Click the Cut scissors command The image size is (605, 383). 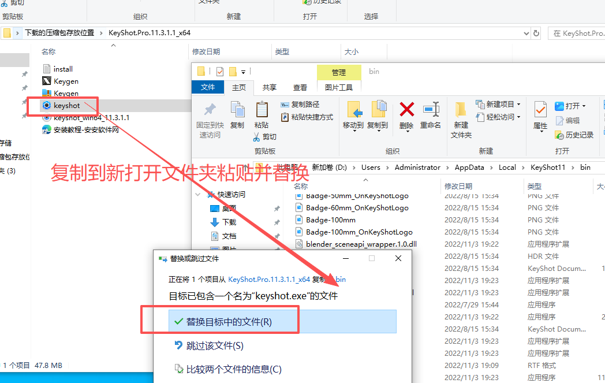coord(264,137)
